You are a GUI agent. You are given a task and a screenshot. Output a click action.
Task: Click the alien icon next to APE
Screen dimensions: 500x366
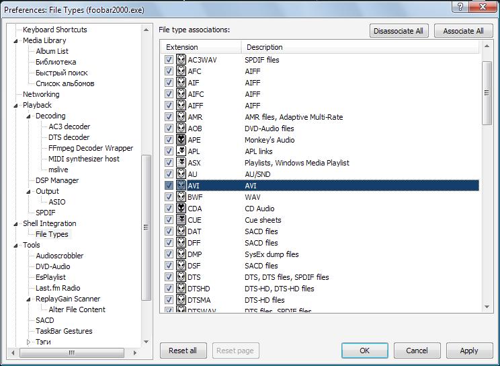(x=181, y=140)
